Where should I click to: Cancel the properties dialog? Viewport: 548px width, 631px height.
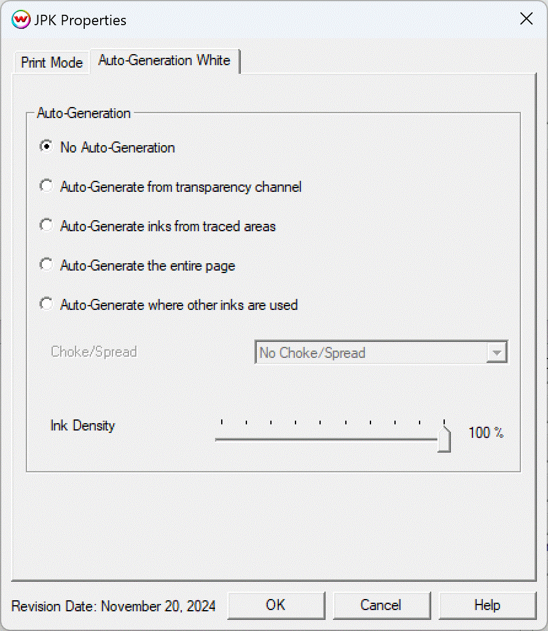click(x=381, y=605)
